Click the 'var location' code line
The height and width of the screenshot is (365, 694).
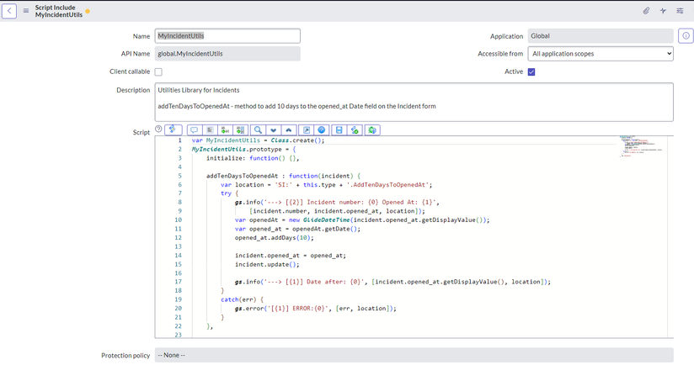[327, 184]
